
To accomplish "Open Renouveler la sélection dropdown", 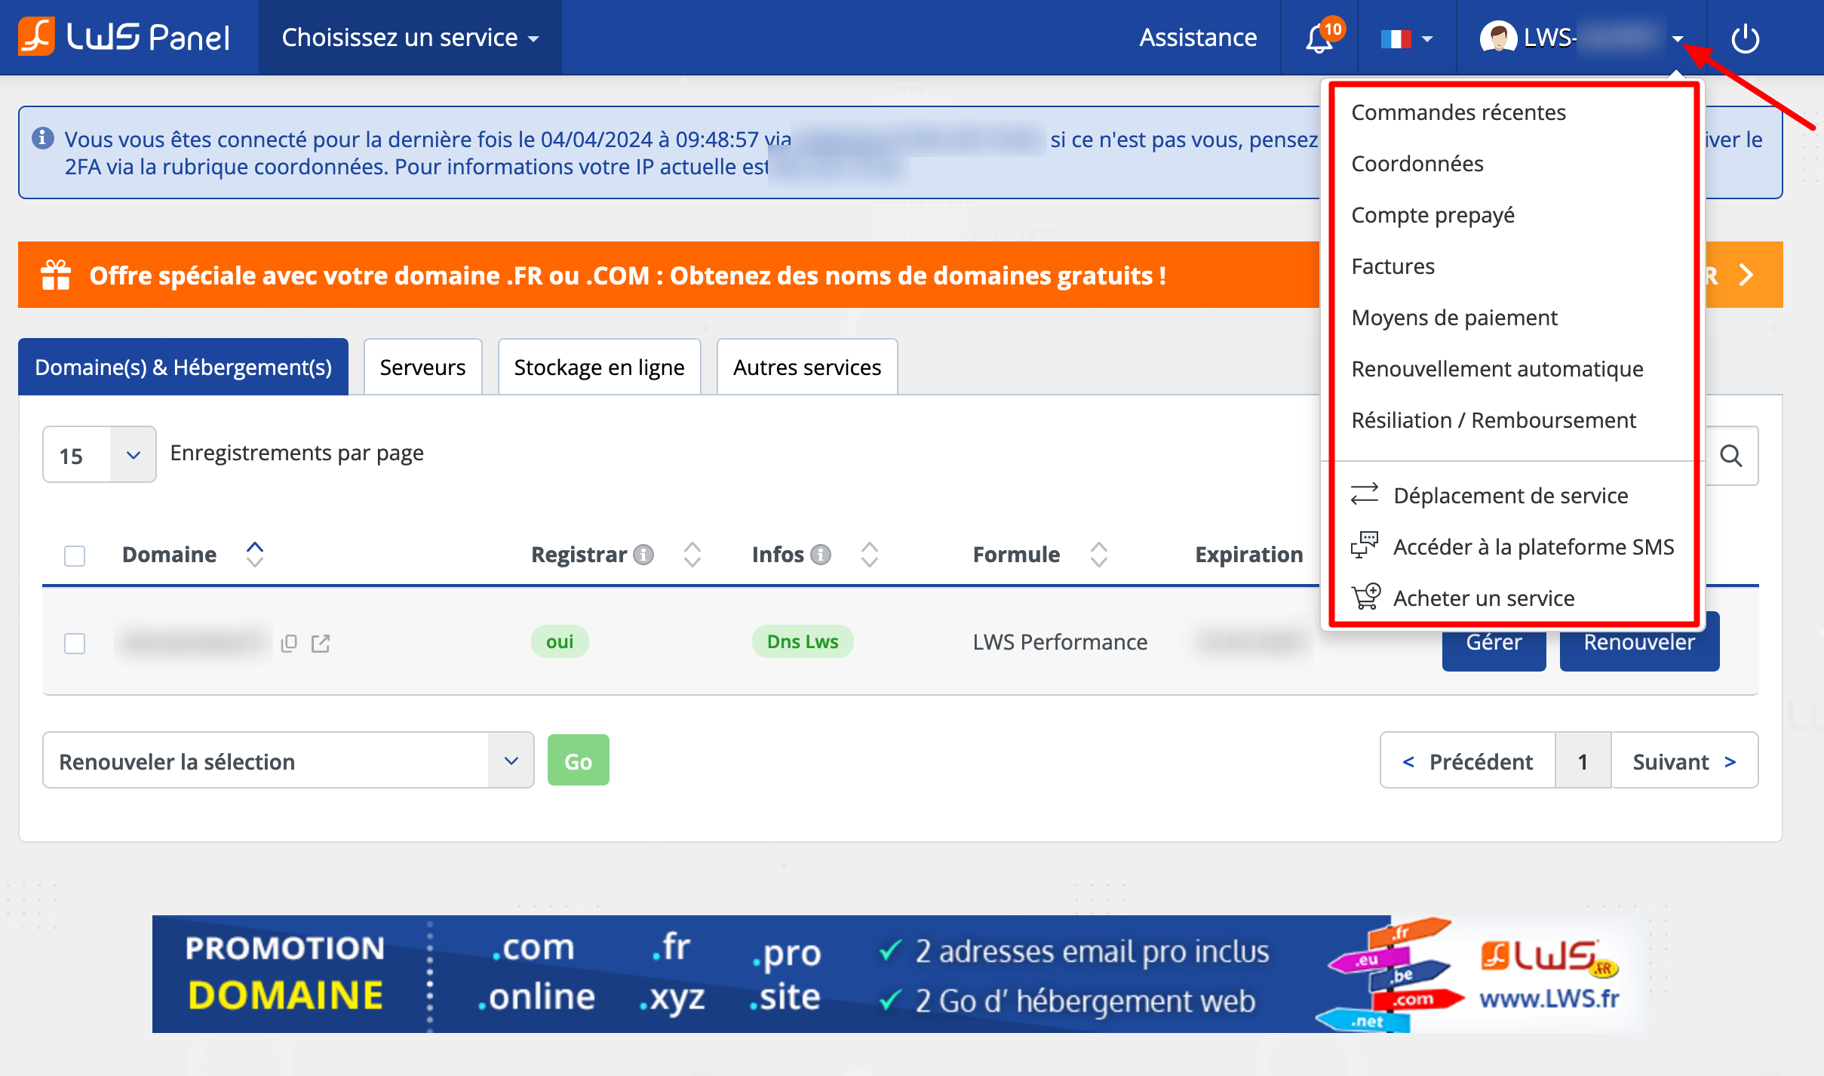I will click(x=288, y=761).
